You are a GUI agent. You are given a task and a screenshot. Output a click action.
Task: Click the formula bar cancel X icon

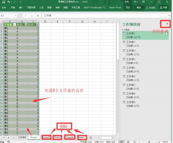[x=25, y=16]
